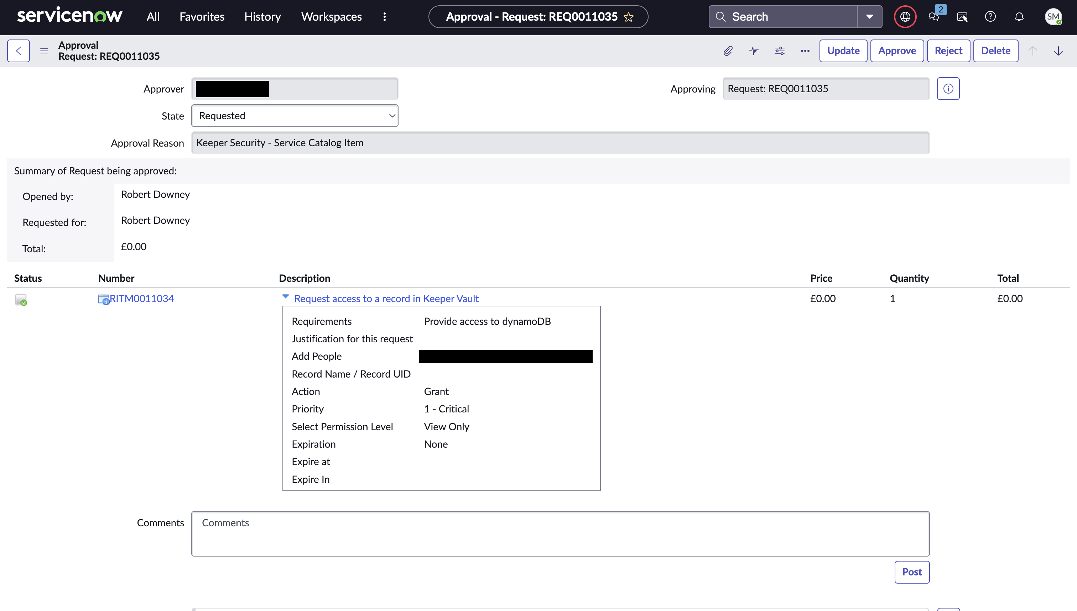
Task: Click the Approving record info icon
Action: (x=948, y=89)
